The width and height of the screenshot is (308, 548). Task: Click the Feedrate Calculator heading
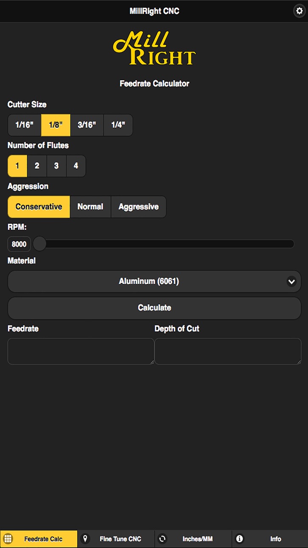(154, 84)
